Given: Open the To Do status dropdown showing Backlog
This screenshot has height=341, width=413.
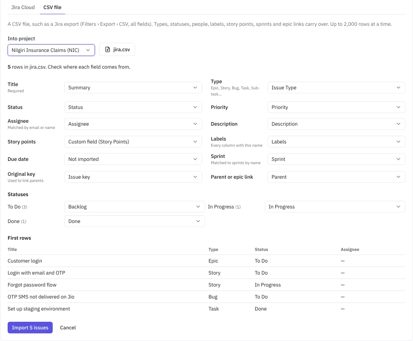Looking at the screenshot, I should pyautogui.click(x=135, y=207).
